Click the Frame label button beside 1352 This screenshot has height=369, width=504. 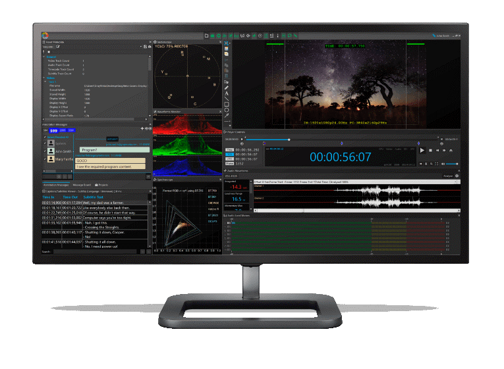(x=229, y=163)
